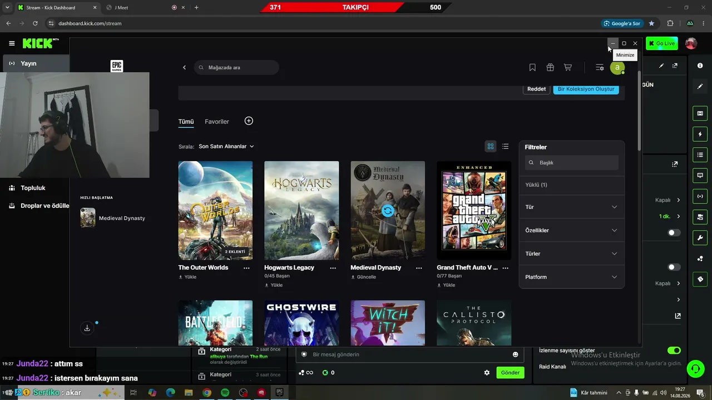This screenshot has height=400, width=712.
Task: Select the 'Yüklü (1)' filter
Action: tap(536, 184)
